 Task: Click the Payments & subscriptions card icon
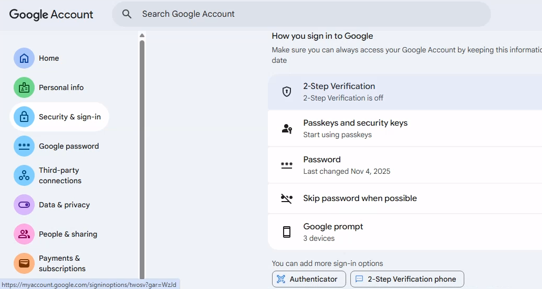[24, 263]
